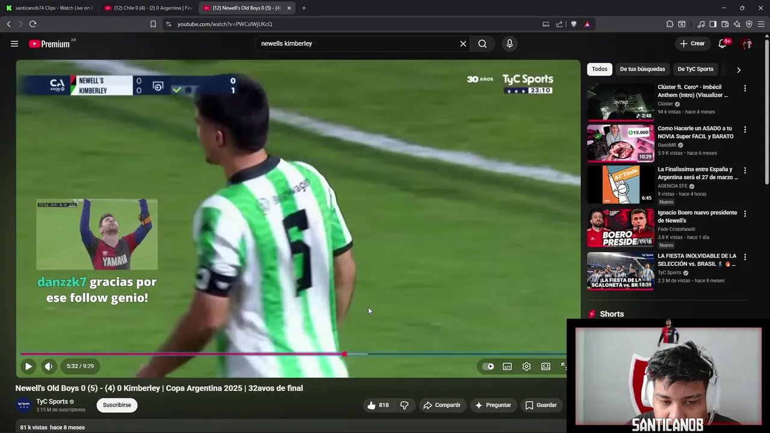Clear the search box text with the X
The image size is (770, 433).
(463, 44)
